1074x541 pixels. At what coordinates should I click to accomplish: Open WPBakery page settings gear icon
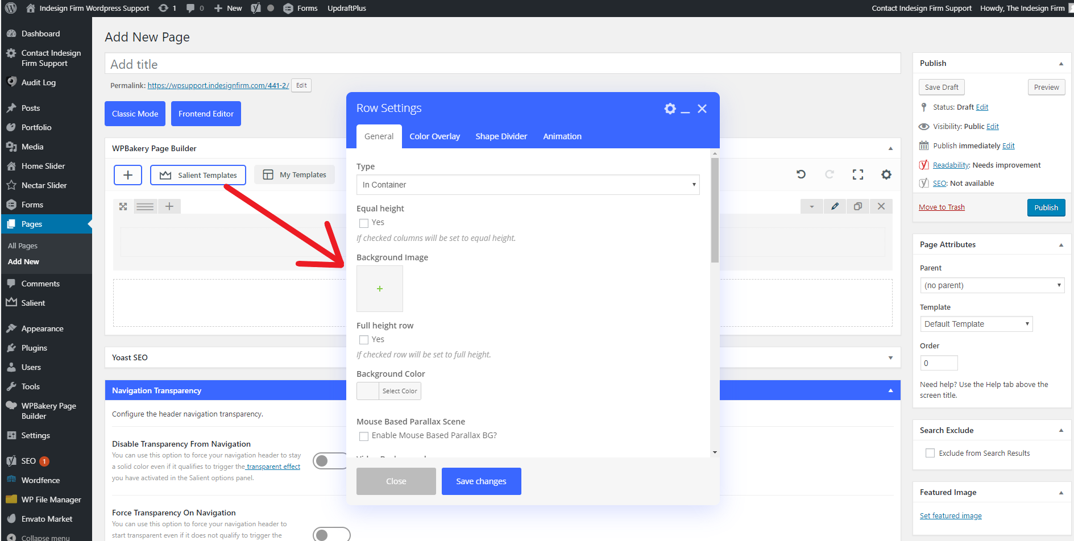click(886, 174)
